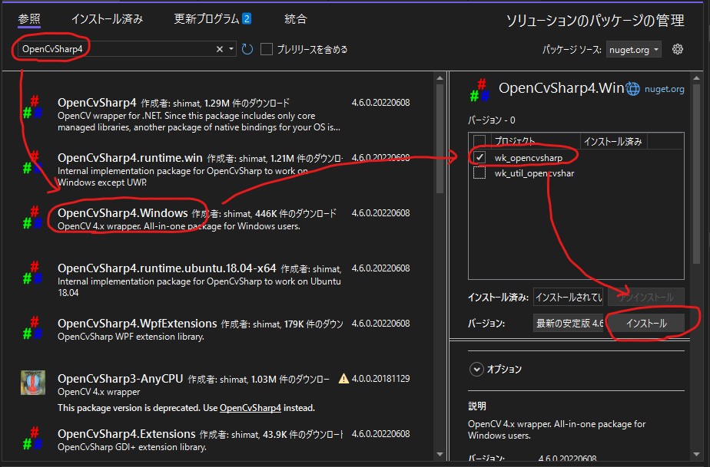
Task: Click the OpenCvSharp3-AnyCPU mandrill icon
Action: click(32, 383)
